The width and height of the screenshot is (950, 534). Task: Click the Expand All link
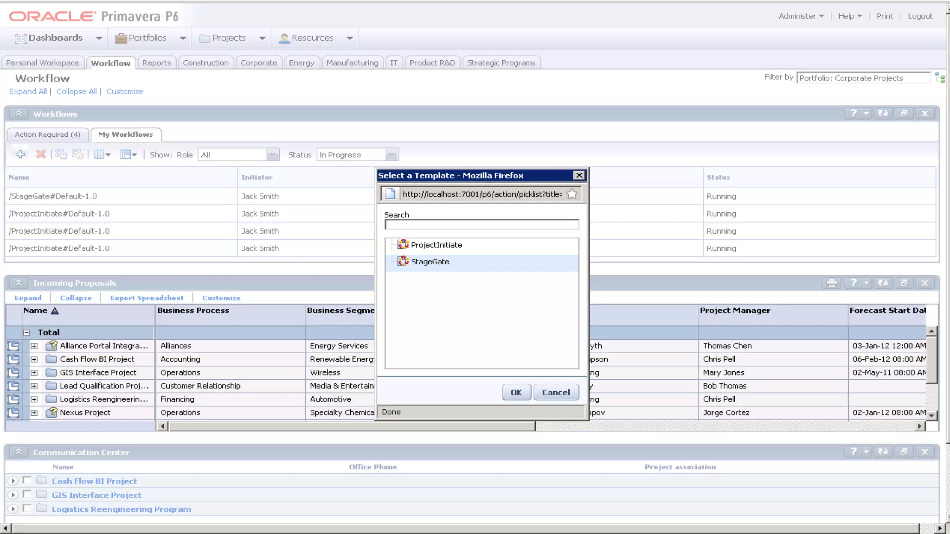(28, 91)
